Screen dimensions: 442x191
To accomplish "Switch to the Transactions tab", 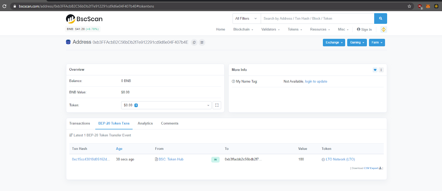I will (80, 123).
